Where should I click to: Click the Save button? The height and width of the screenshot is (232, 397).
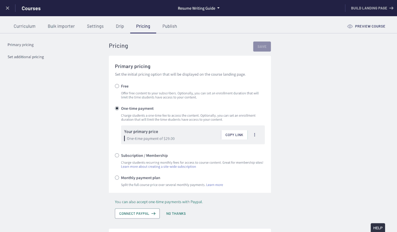(262, 47)
